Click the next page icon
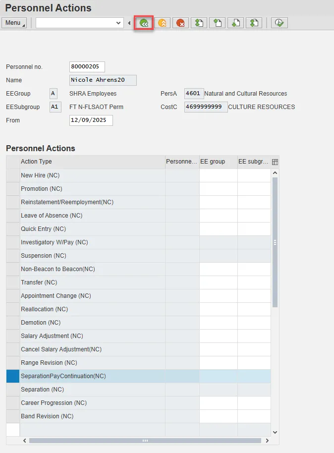The height and width of the screenshot is (453, 334). pos(236,23)
